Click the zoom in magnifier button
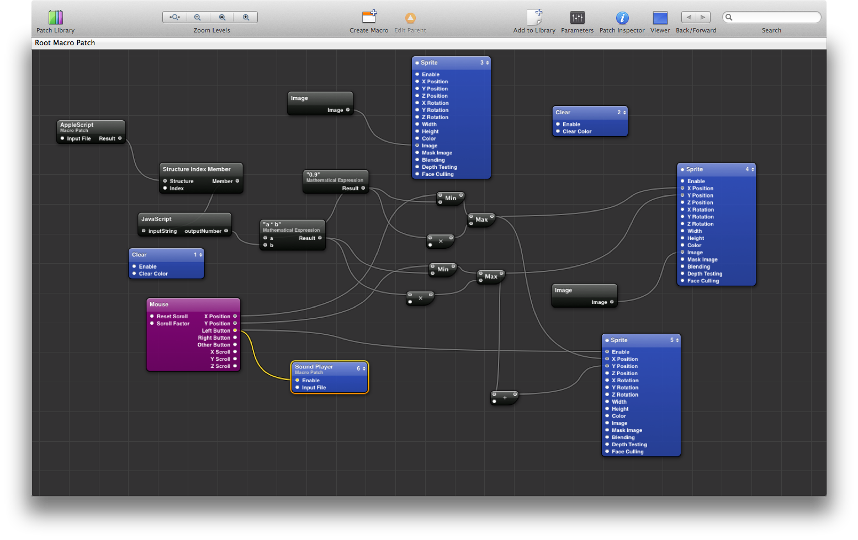The width and height of the screenshot is (858, 540). tap(246, 18)
